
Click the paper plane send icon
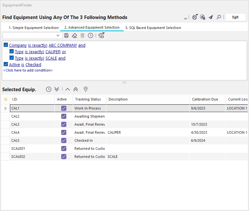[x=211, y=17]
